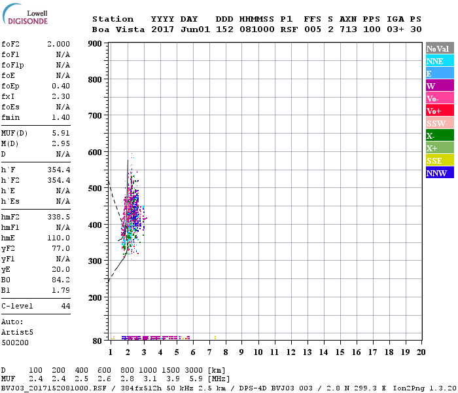
Task: Pick the W purple legend entry
Action: pos(439,86)
